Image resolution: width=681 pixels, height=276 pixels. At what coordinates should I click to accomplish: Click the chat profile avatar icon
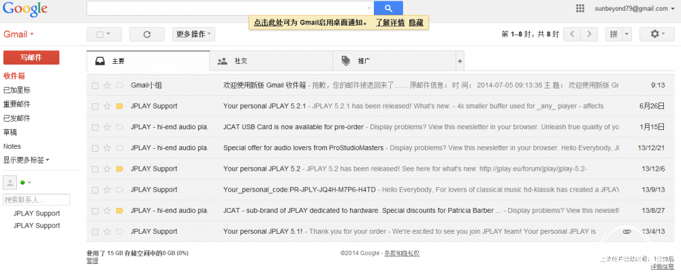click(x=10, y=182)
